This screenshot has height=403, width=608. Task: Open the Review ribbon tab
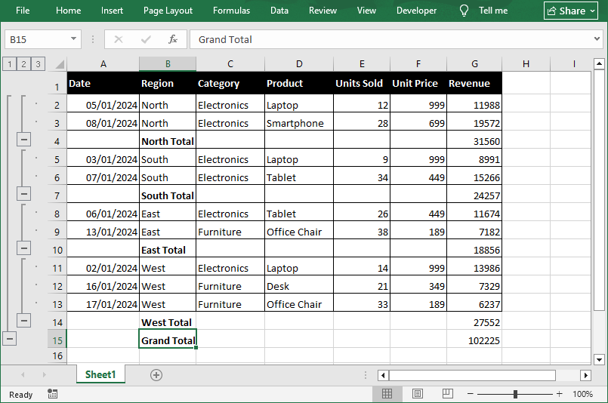click(323, 11)
